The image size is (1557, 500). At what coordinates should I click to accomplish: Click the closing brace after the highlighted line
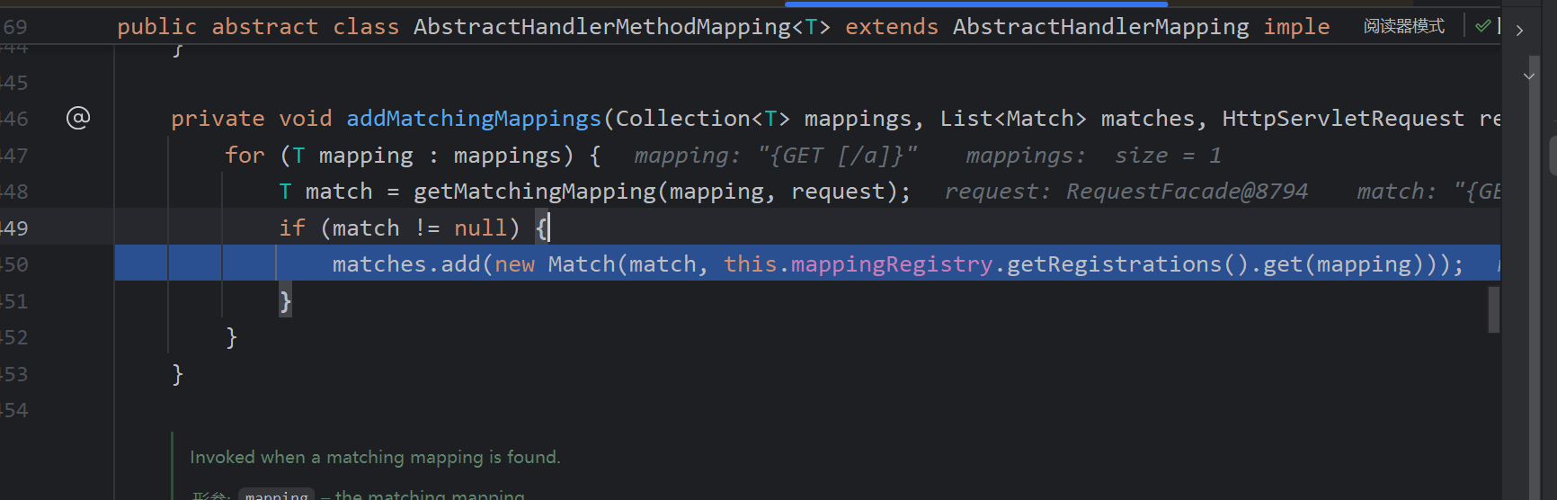pos(285,301)
